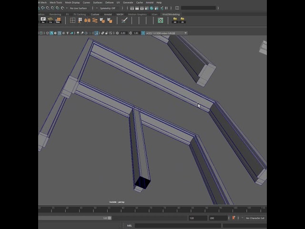Switch to the FX Caching shelf tab
The image size is (305, 229).
[80, 14]
